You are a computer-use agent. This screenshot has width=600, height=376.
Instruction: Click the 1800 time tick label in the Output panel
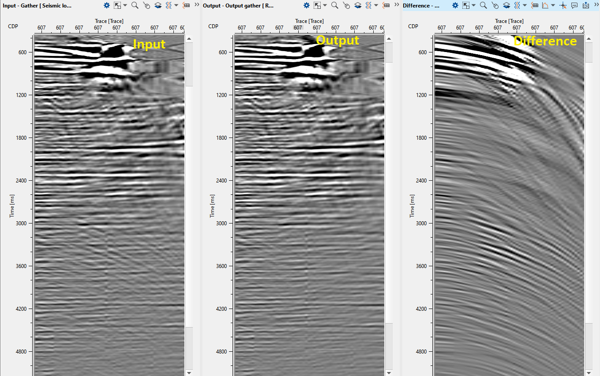coord(221,138)
